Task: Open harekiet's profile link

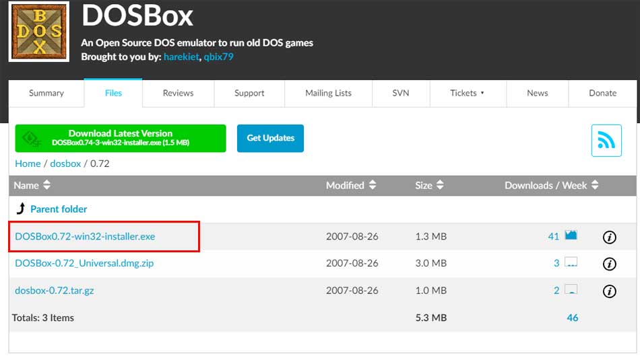Action: pos(181,57)
